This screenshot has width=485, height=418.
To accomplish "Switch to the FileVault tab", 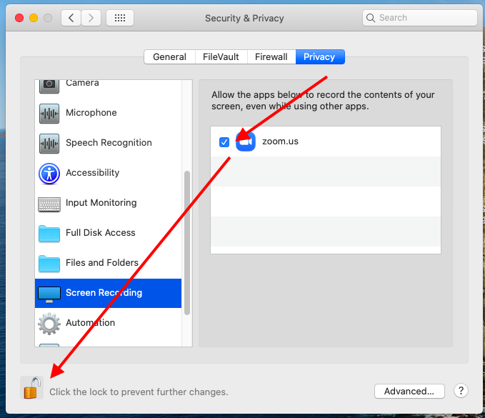I will (x=221, y=57).
